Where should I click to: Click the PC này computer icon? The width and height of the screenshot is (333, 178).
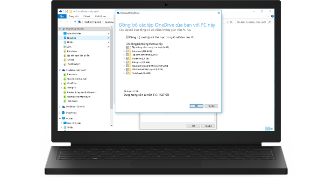64,119
